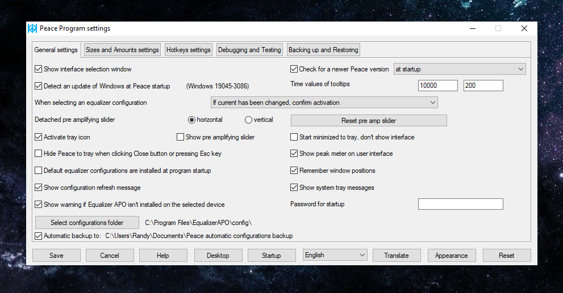Screen dimensions: 563x293
Task: Toggle Show peak meter on user interface
Action: (294, 154)
